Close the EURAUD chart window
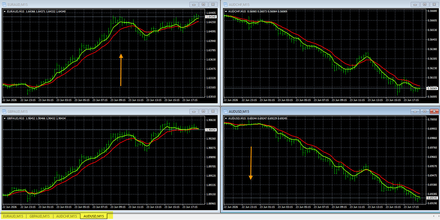 coord(213,4)
